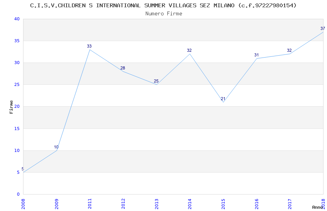
Task: Select the 2011 year label on the x-axis
Action: pos(90,203)
